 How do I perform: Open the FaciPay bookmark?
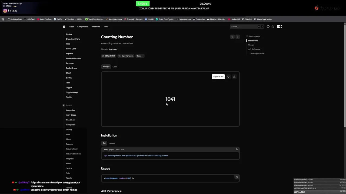pos(58,19)
